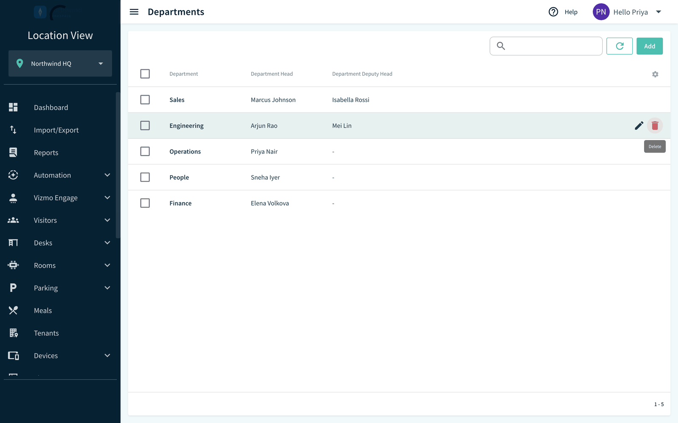Expand the Automation submenu chevron
Screen dimensions: 678x423
pos(107,175)
